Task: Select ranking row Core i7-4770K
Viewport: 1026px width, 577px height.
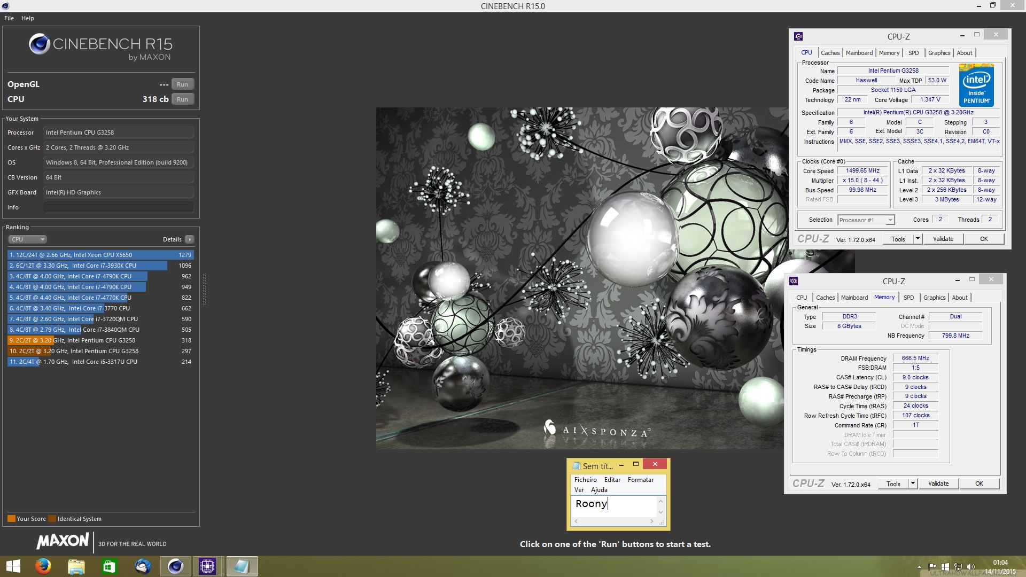Action: point(100,298)
